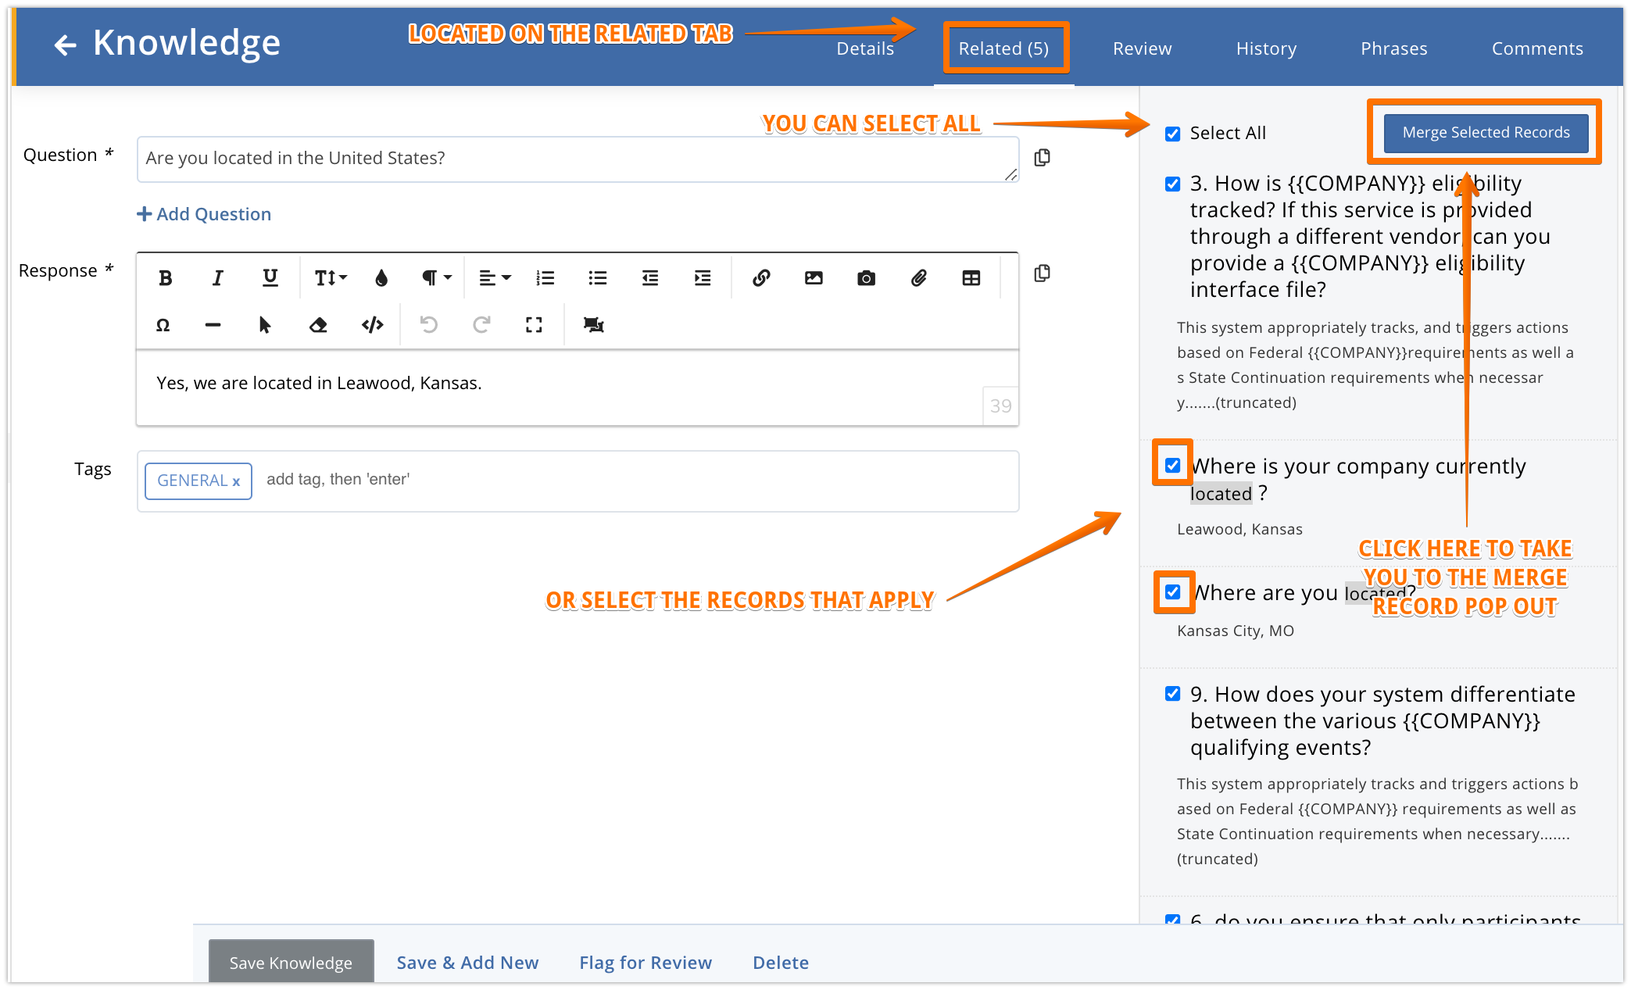The height and width of the screenshot is (990, 1631).
Task: Insert a link in the response
Action: (761, 278)
